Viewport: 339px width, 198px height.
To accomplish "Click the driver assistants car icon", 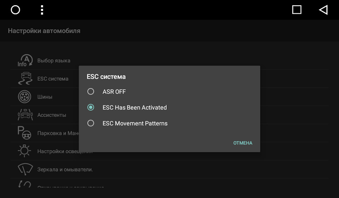I will coord(25,115).
